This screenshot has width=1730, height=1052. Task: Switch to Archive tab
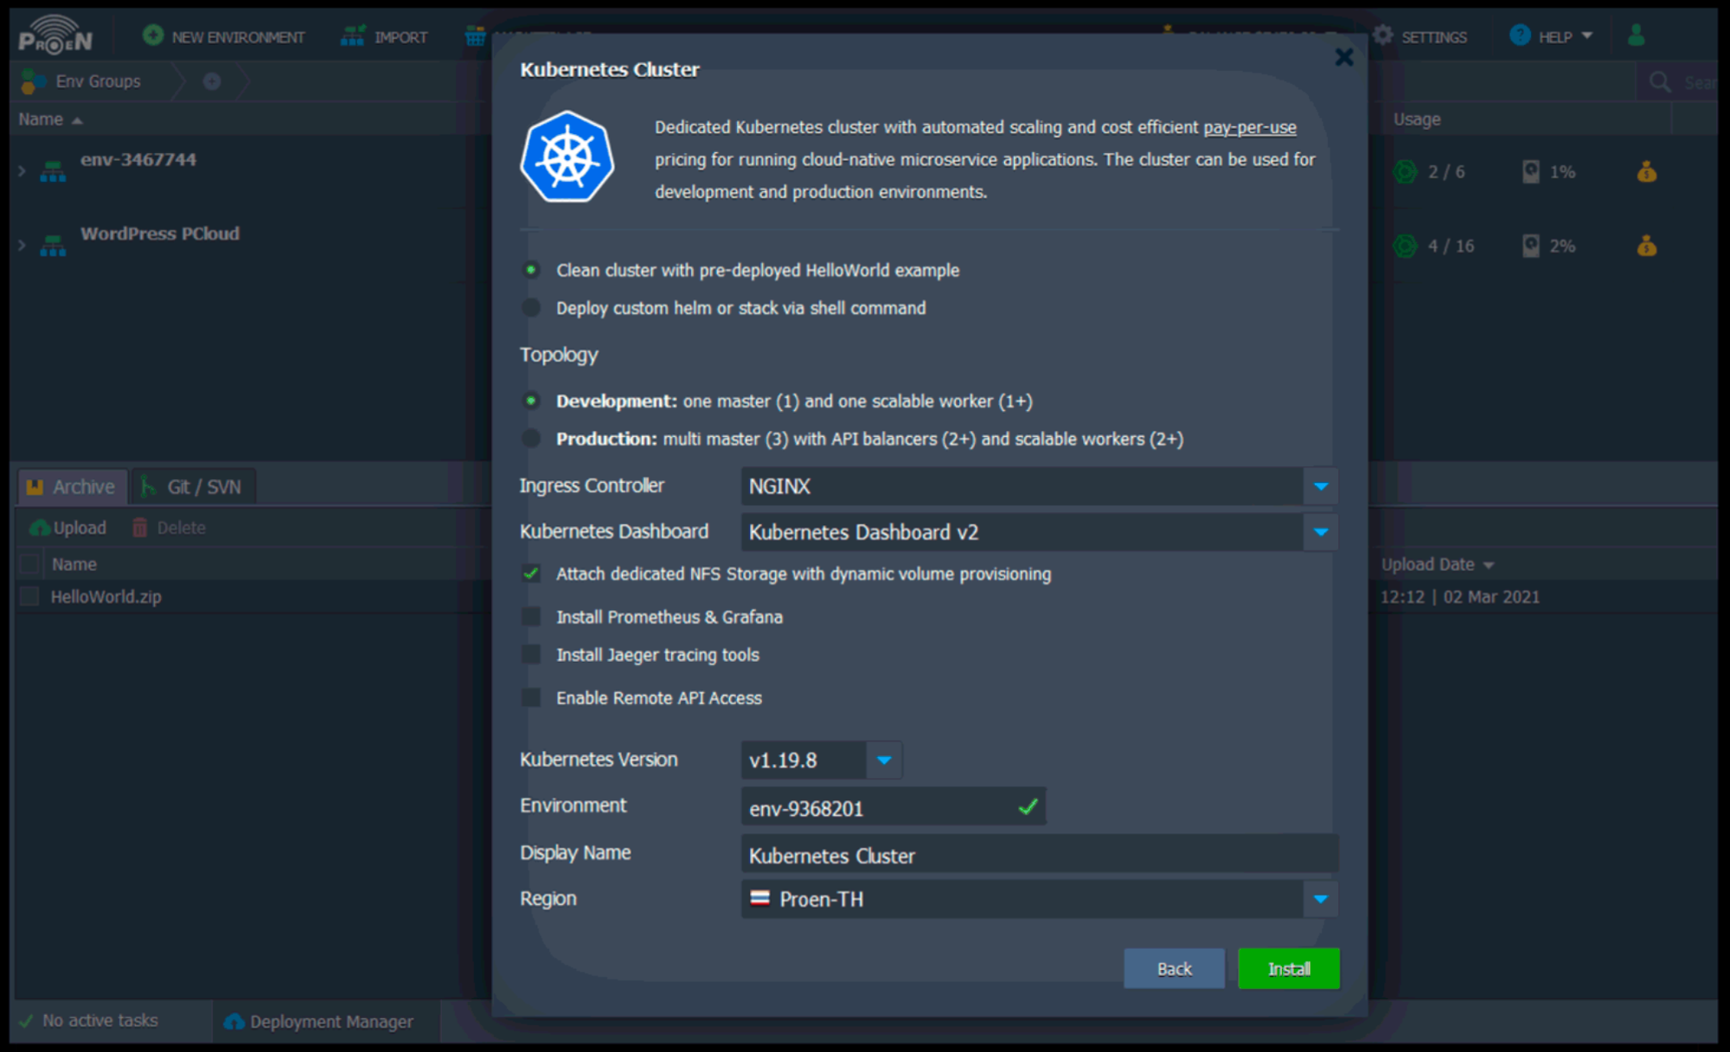point(73,487)
